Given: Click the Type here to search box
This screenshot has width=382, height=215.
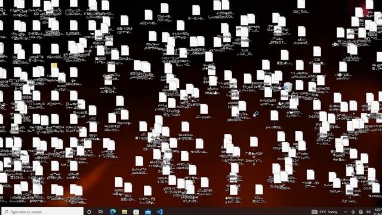Looking at the screenshot, I should [x=42, y=211].
